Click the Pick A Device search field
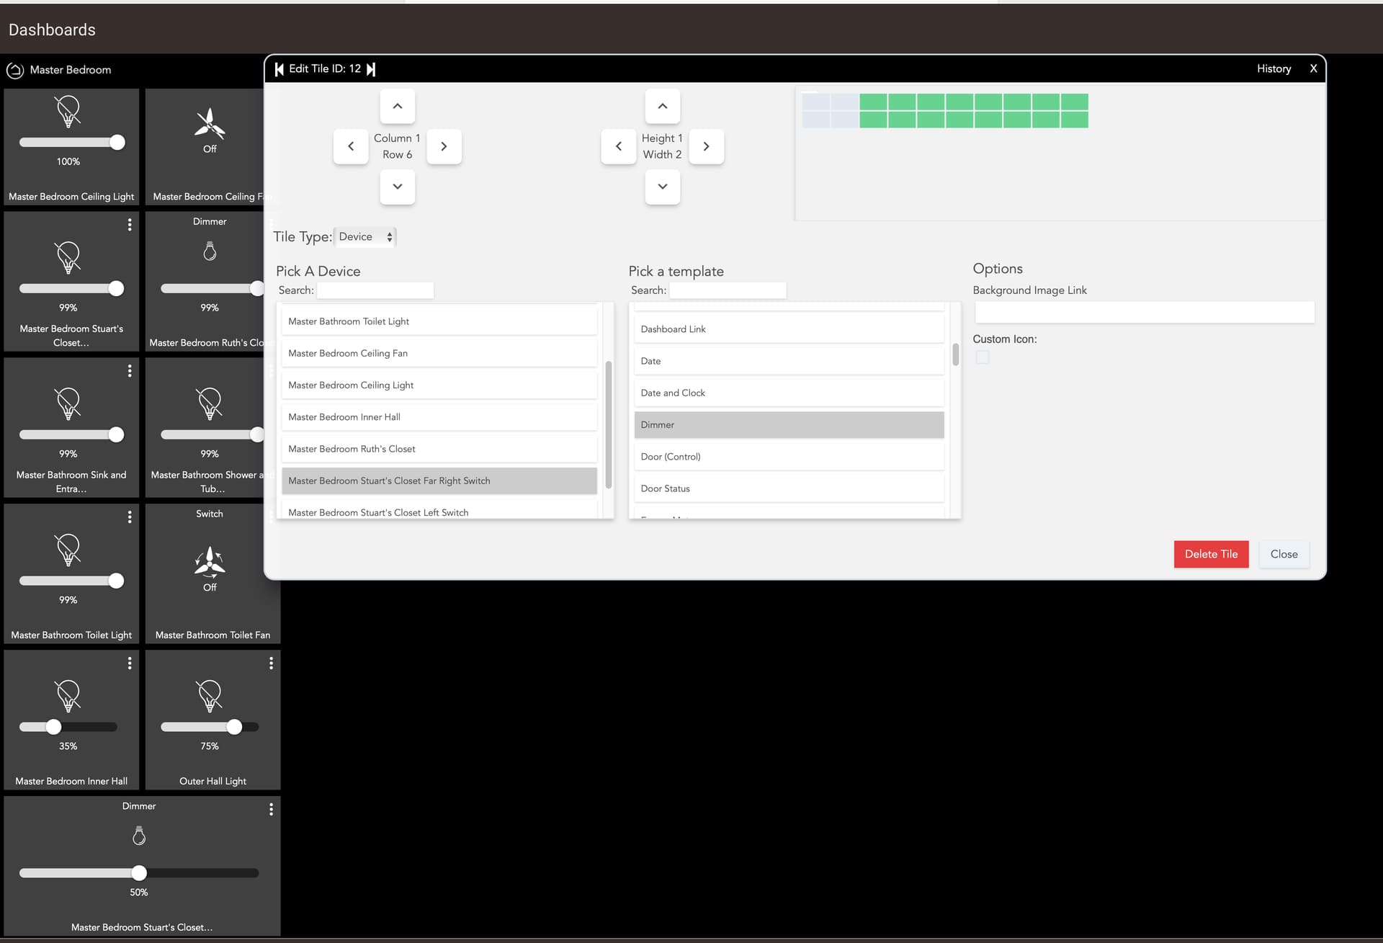This screenshot has height=943, width=1383. 375,290
